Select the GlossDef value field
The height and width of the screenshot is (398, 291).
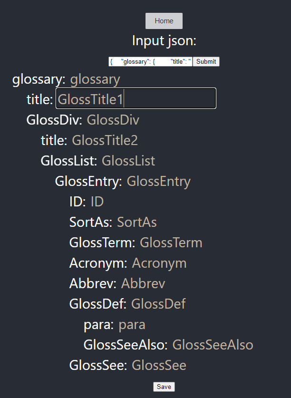tap(158, 304)
